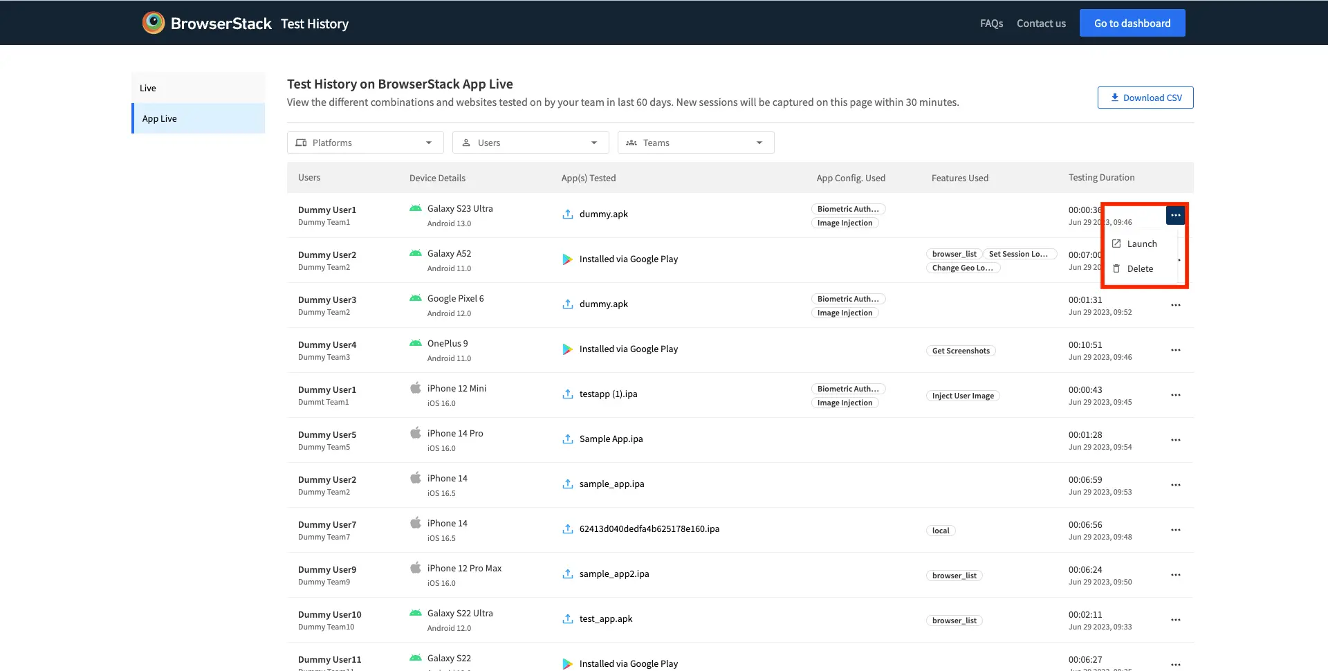Select Delete from the context menu
The image size is (1328, 671).
(x=1139, y=269)
